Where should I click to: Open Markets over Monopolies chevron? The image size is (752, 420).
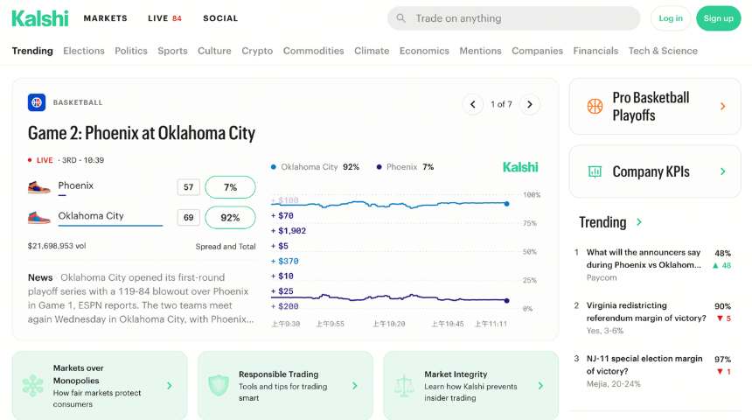click(170, 386)
